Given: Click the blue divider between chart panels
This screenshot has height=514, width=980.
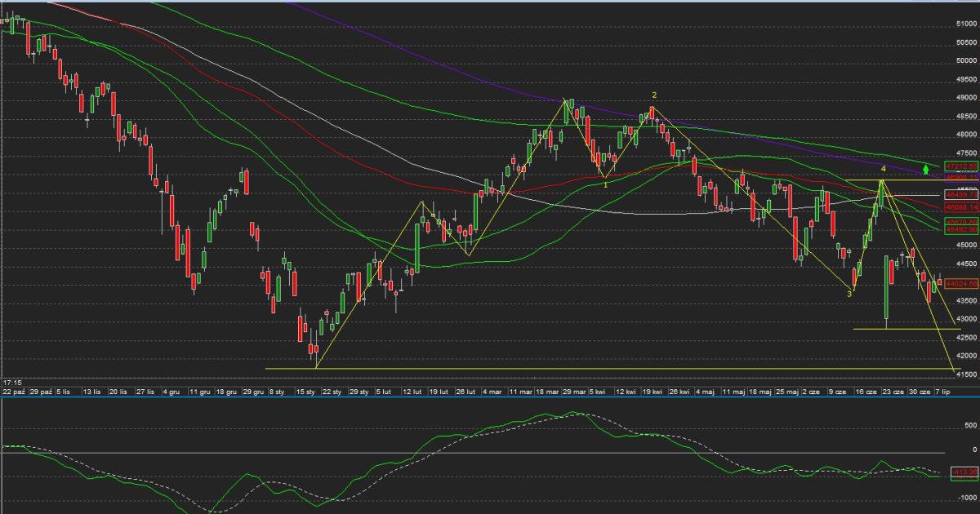Looking at the screenshot, I should (x=490, y=399).
